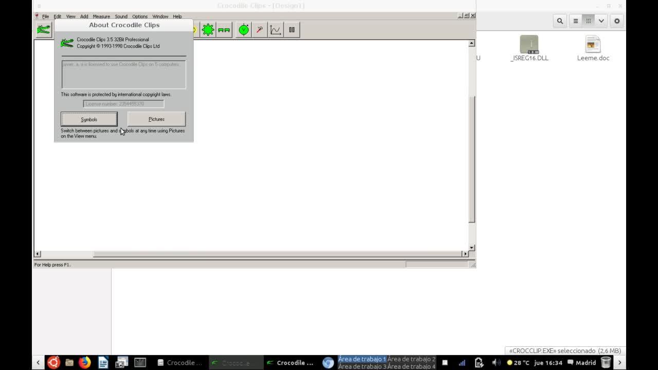The width and height of the screenshot is (658, 370).
Task: Click the vertical scrollbar thumb
Action: (472, 159)
